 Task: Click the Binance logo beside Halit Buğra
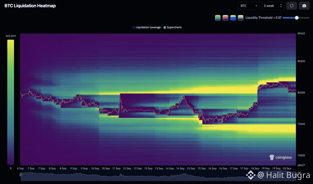pos(250,175)
